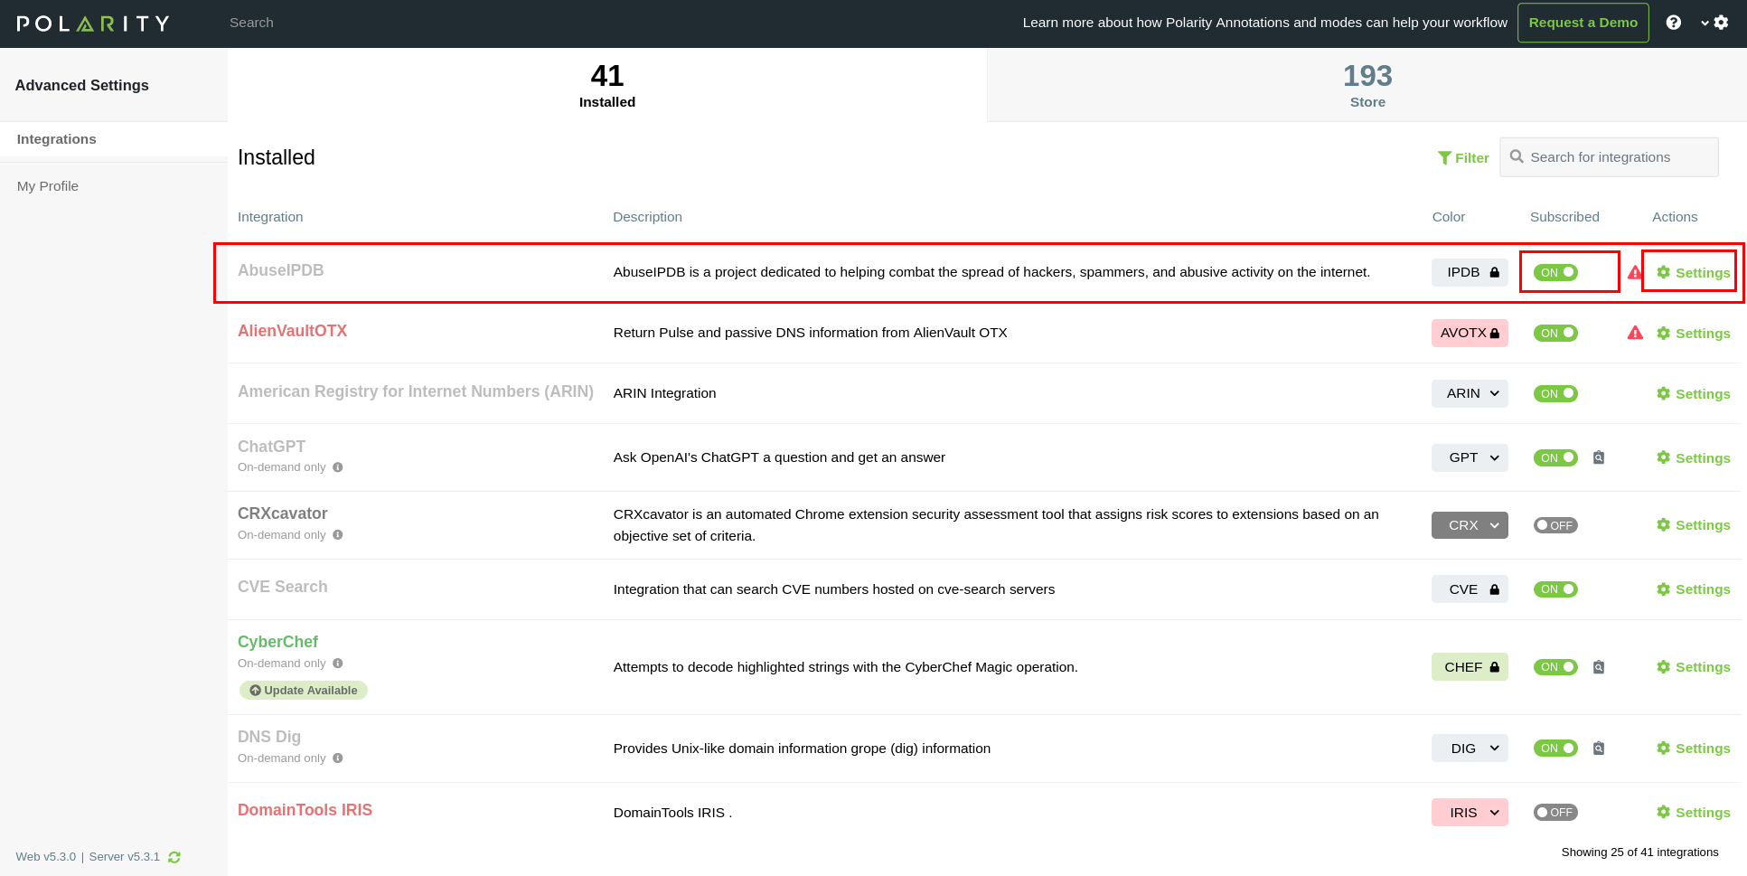1747x876 pixels.
Task: Click the Search for integrations field
Action: 1610,157
